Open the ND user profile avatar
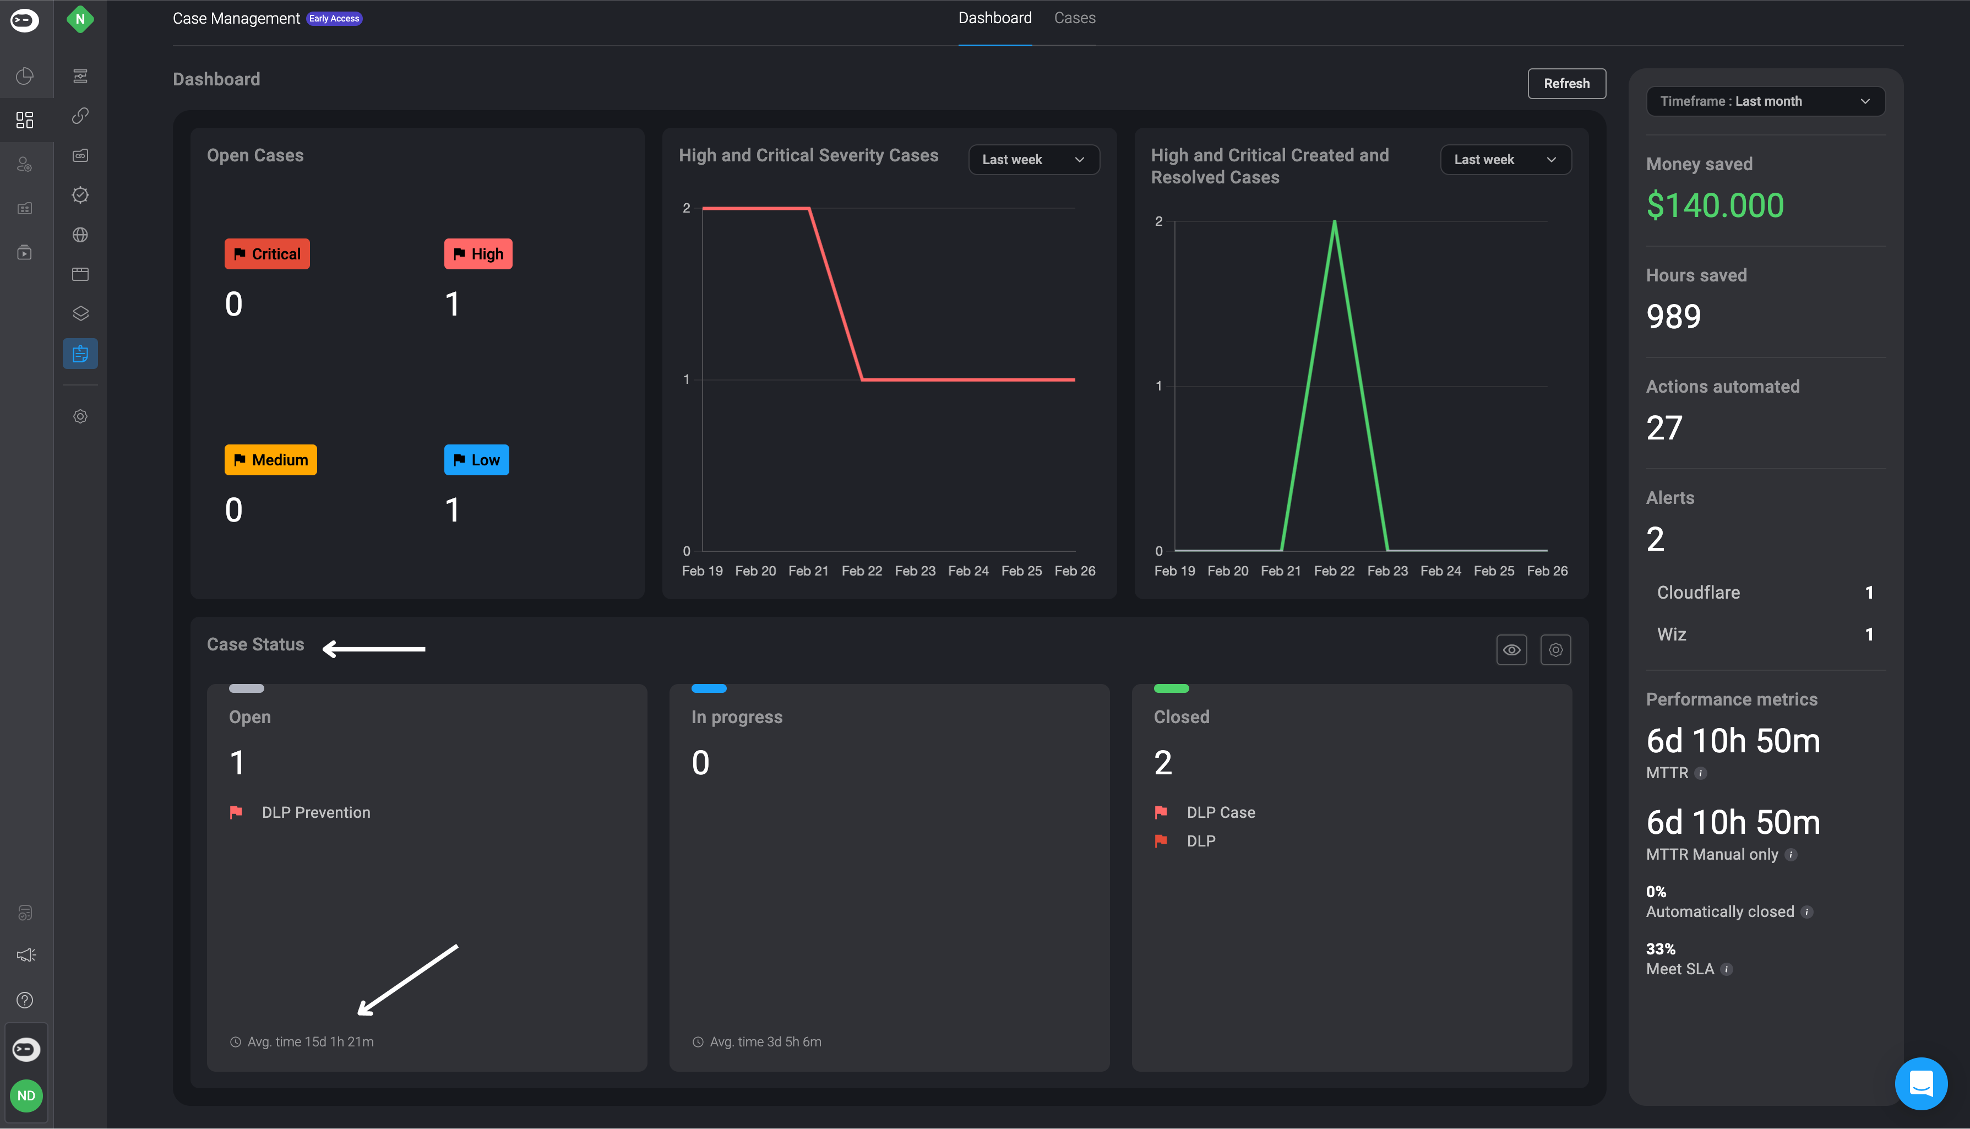This screenshot has height=1129, width=1970. pos(26,1095)
